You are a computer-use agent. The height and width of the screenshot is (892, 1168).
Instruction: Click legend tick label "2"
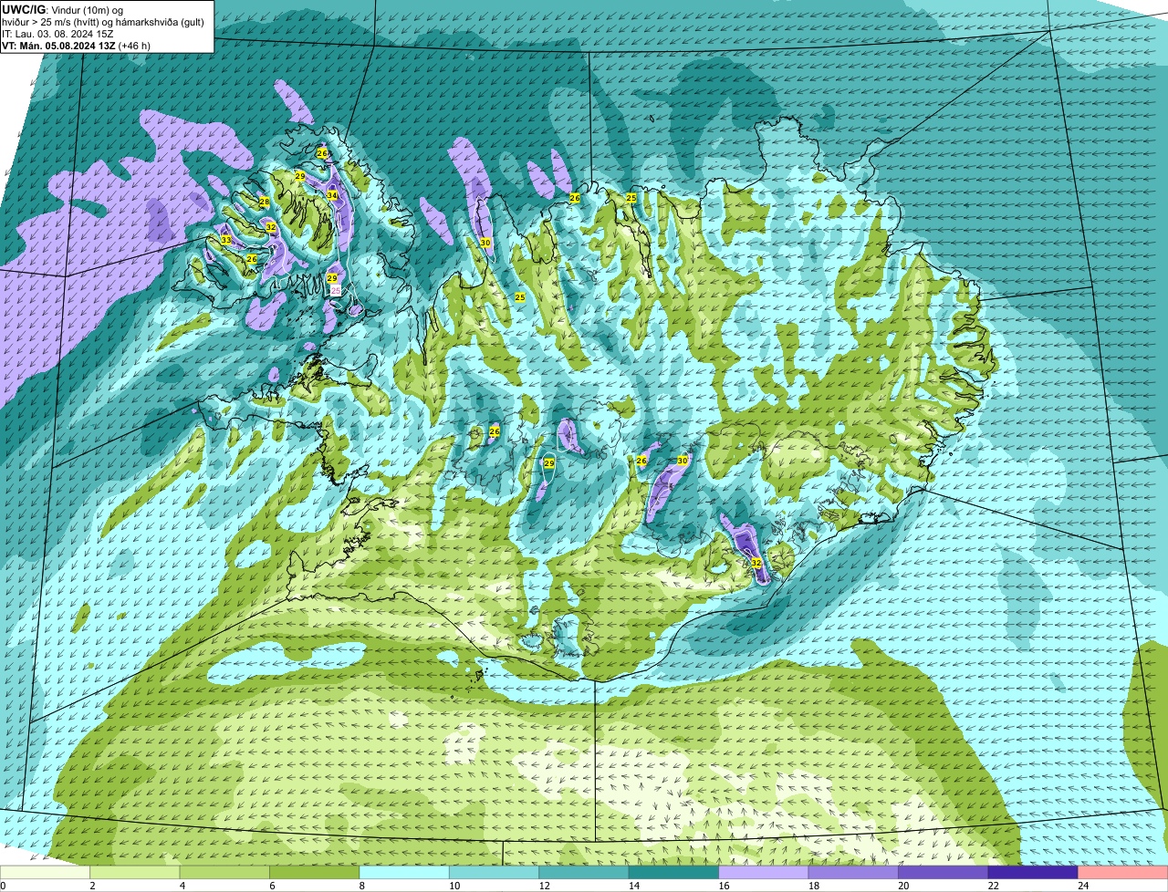[x=92, y=886]
